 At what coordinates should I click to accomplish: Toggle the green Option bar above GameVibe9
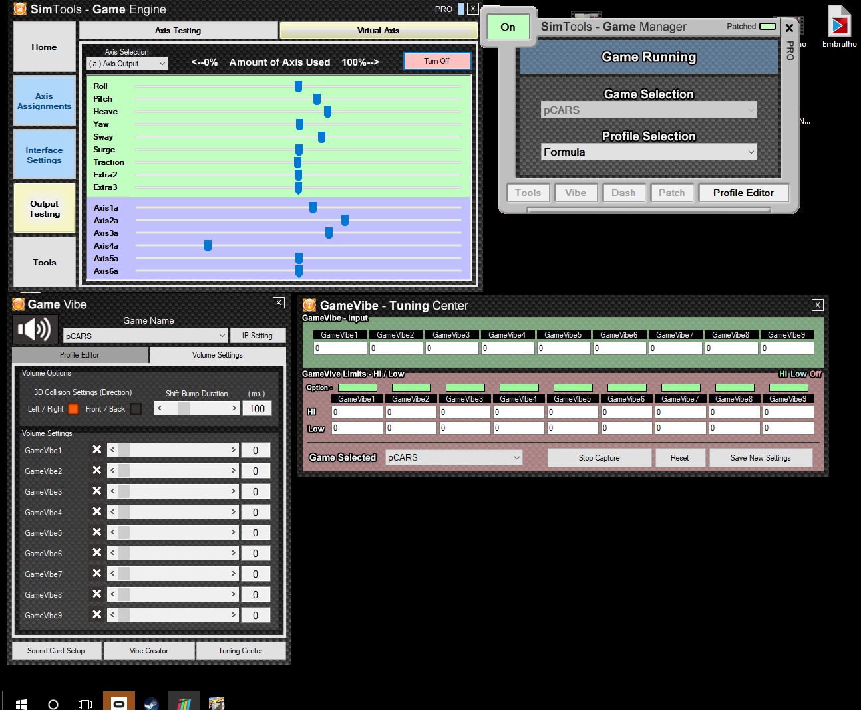[788, 388]
